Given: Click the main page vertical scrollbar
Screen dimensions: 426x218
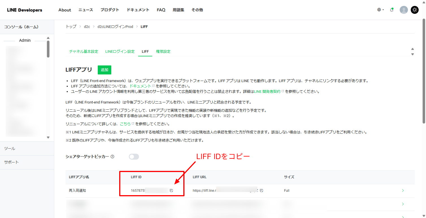Looking at the screenshot, I should 424,71.
